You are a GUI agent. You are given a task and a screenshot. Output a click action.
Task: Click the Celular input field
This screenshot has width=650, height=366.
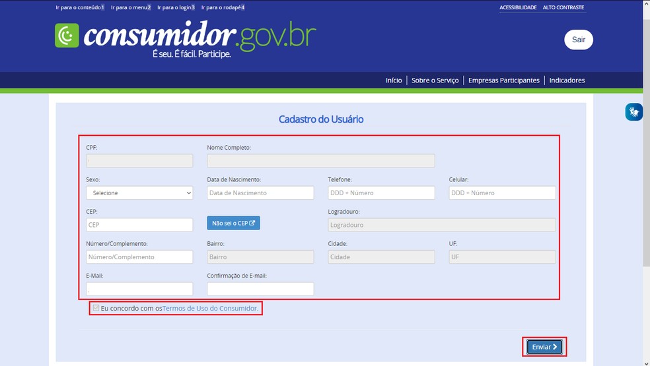pos(502,193)
